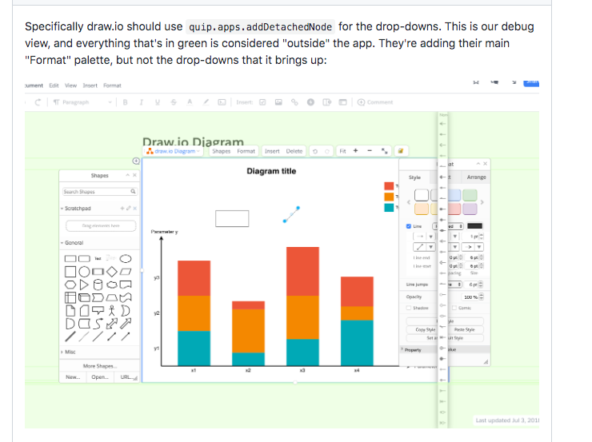592x442 pixels.
Task: Open the line end arrow dropdown
Action: [x=478, y=247]
